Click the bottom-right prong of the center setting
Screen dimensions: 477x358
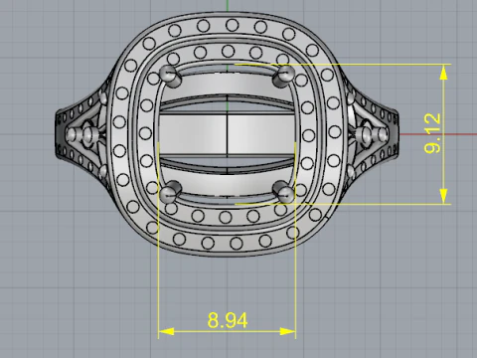(284, 192)
